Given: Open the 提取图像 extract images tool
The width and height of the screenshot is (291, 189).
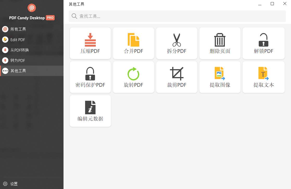Looking at the screenshot, I should tap(220, 77).
